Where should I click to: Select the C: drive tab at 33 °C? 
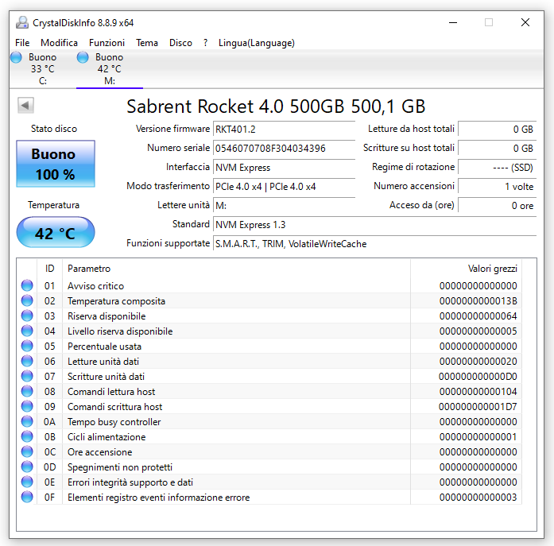42,69
